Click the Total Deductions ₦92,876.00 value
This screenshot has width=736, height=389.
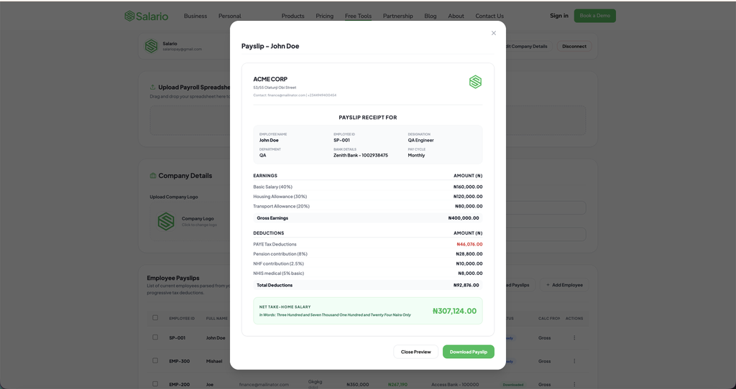466,285
